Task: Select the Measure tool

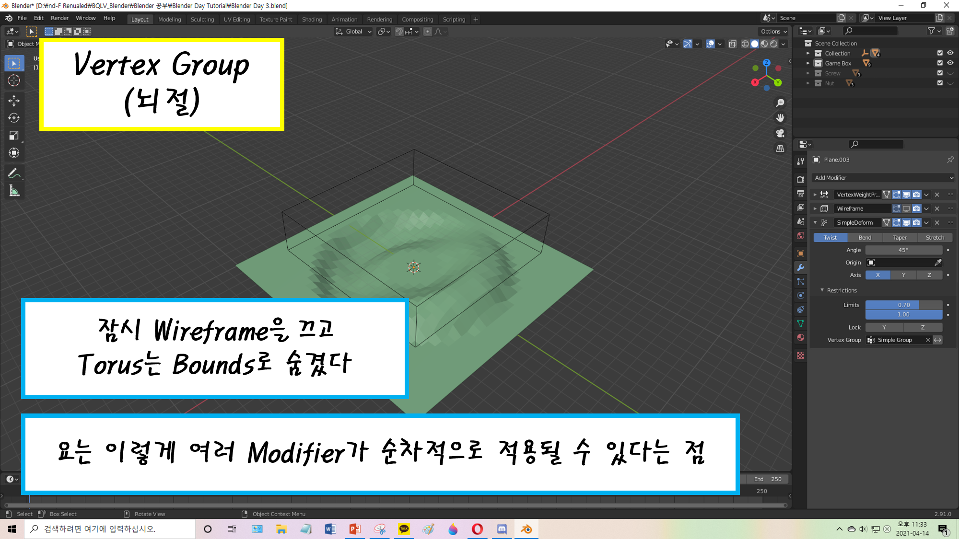Action: [14, 192]
